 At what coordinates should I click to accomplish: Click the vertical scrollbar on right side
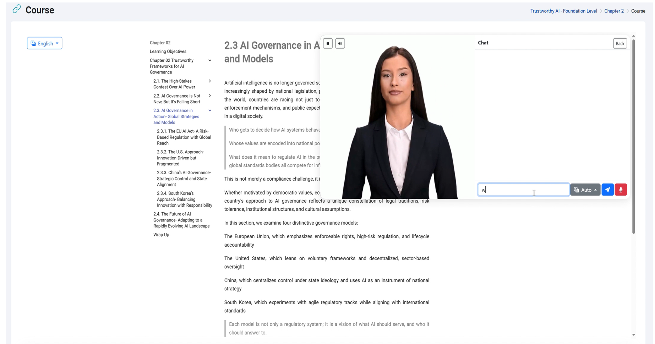633,142
